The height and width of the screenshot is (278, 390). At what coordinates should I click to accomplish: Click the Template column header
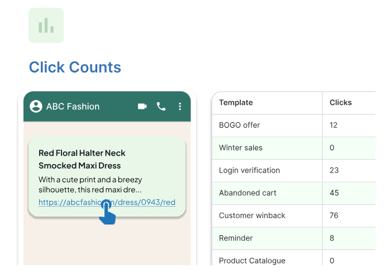(x=236, y=103)
